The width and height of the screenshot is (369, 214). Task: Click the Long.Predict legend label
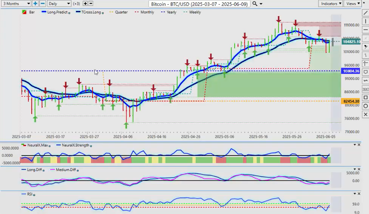click(57, 12)
